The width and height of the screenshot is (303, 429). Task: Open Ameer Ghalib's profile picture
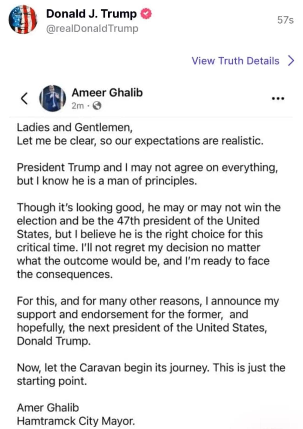click(53, 98)
